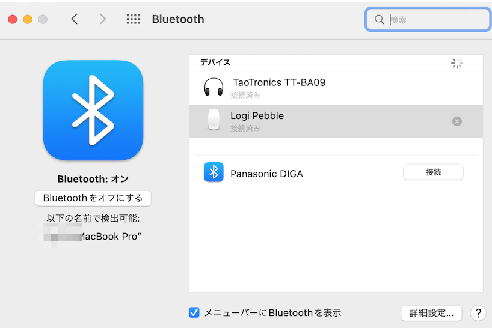Open help with the question mark

coord(478,313)
